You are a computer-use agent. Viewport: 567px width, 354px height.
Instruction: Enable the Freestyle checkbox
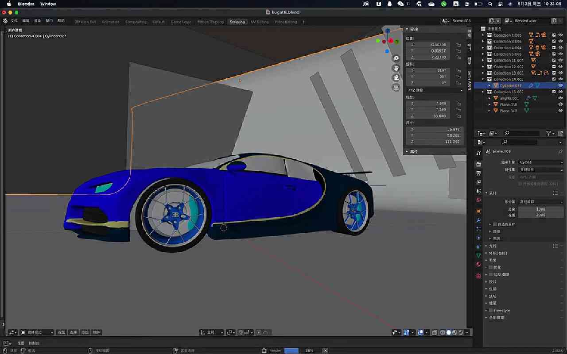click(x=491, y=311)
